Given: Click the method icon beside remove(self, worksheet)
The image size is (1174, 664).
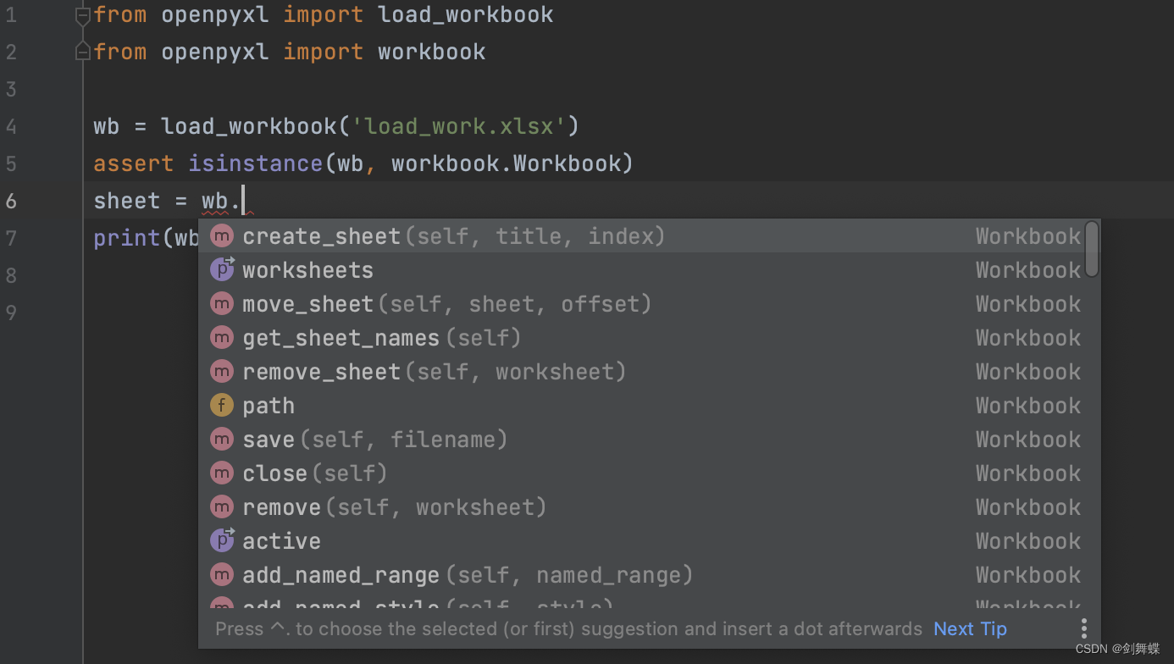Looking at the screenshot, I should [221, 507].
